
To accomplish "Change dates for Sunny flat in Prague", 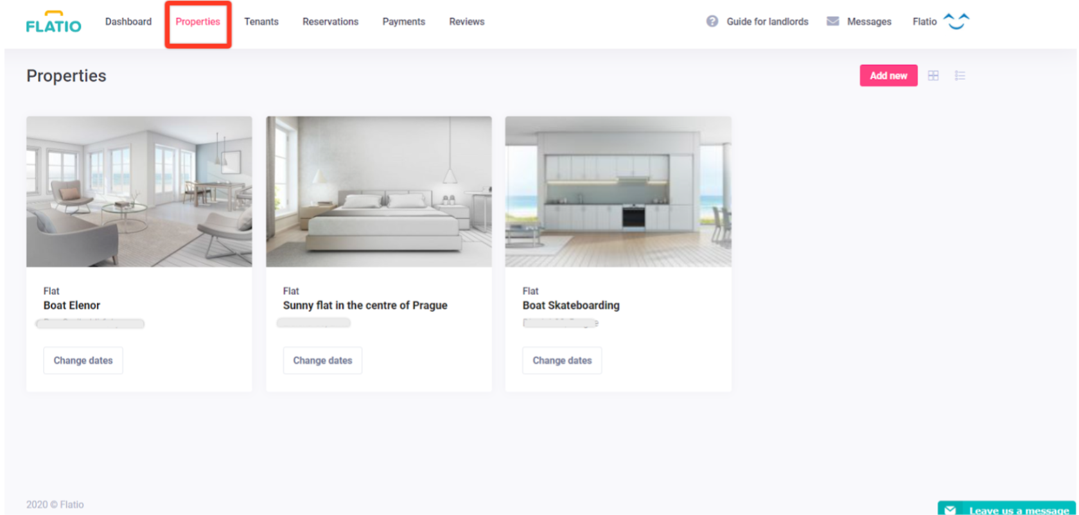I will point(322,360).
